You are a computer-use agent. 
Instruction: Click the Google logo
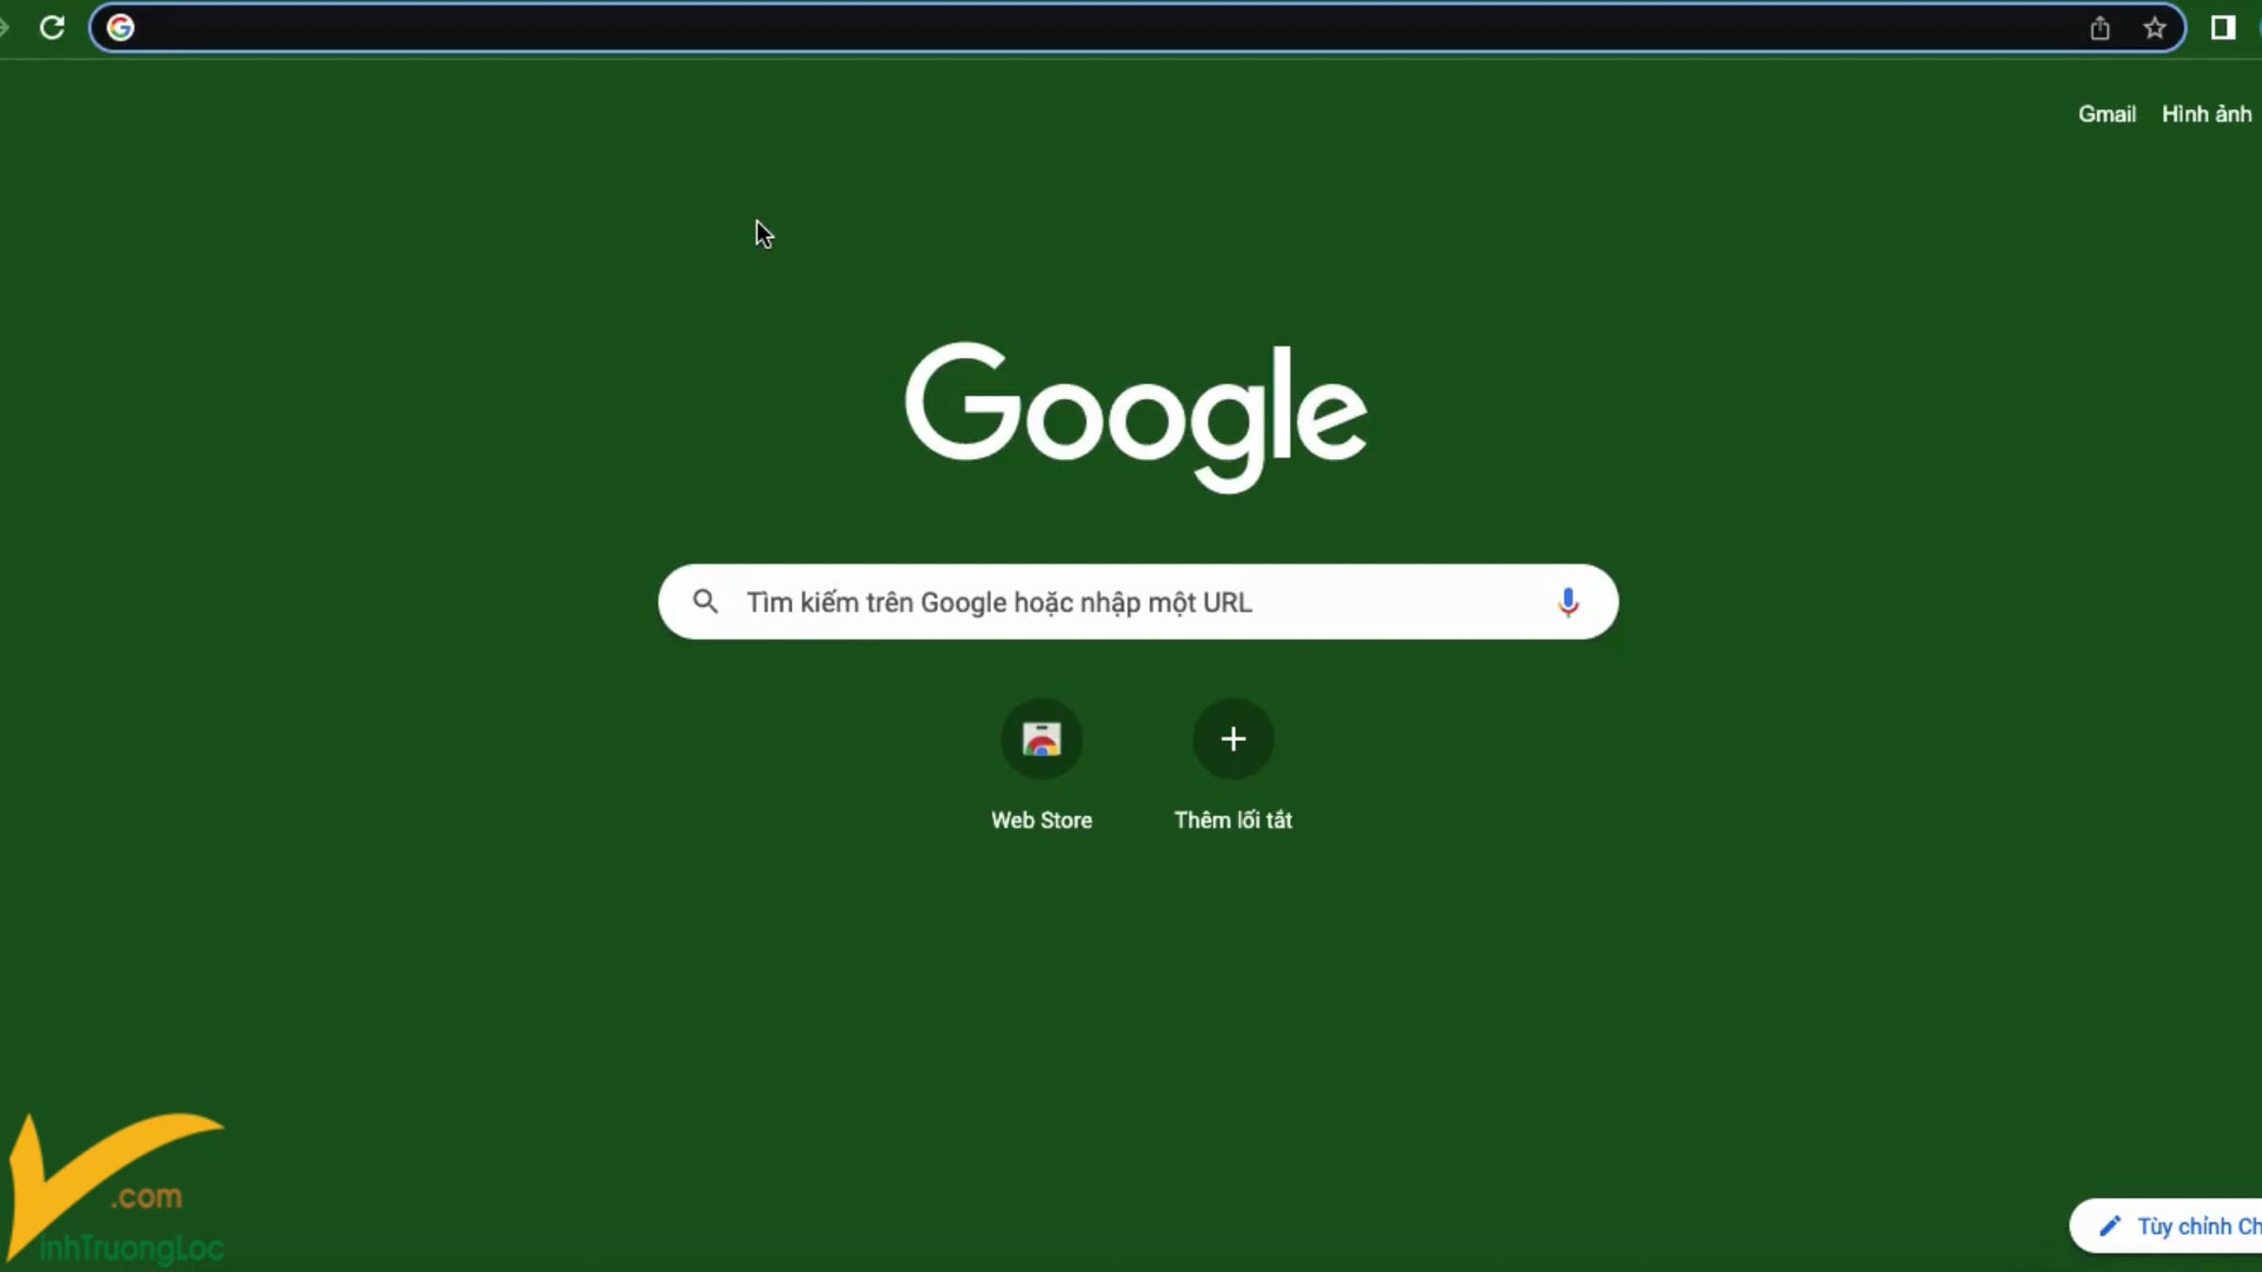tap(1137, 416)
